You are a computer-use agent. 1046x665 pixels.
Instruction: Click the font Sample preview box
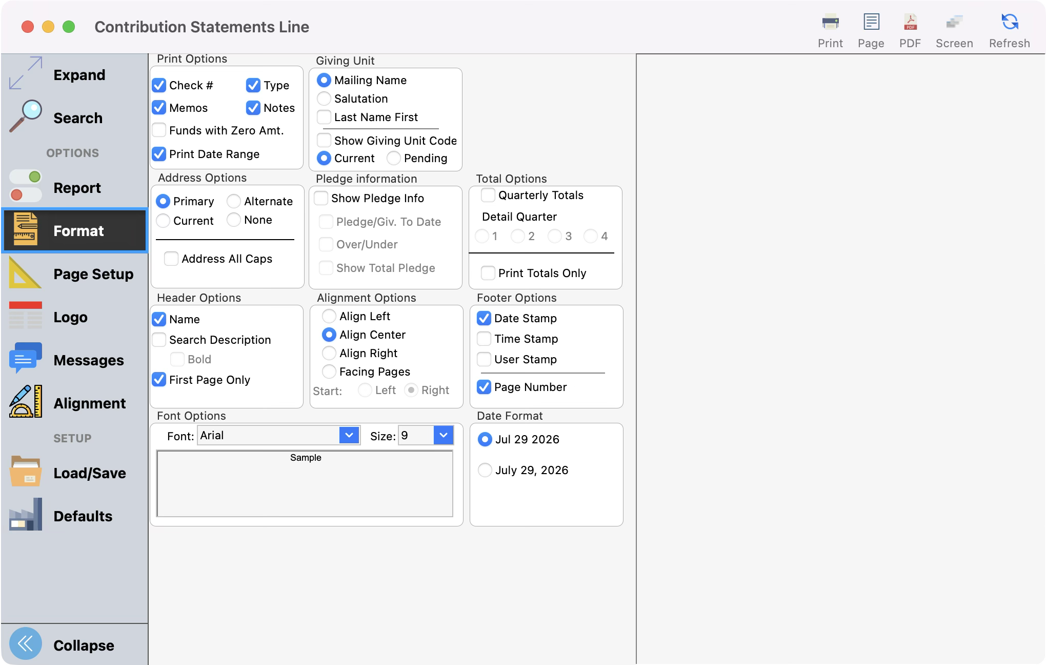(305, 483)
